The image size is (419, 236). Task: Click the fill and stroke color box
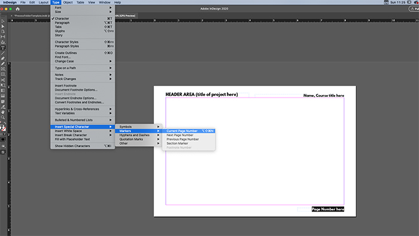tap(3, 128)
